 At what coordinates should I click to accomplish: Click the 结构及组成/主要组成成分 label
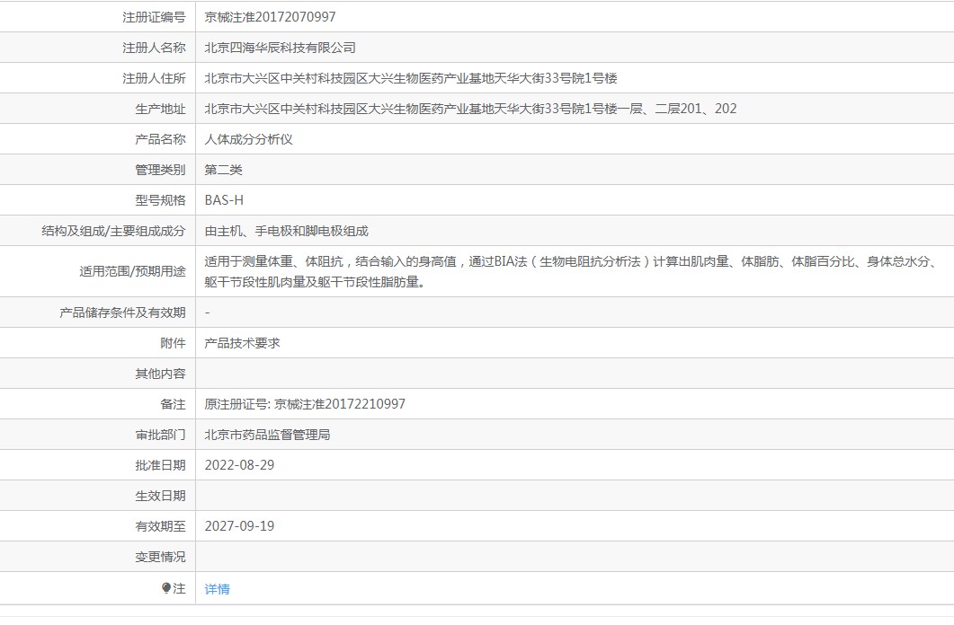pyautogui.click(x=113, y=231)
